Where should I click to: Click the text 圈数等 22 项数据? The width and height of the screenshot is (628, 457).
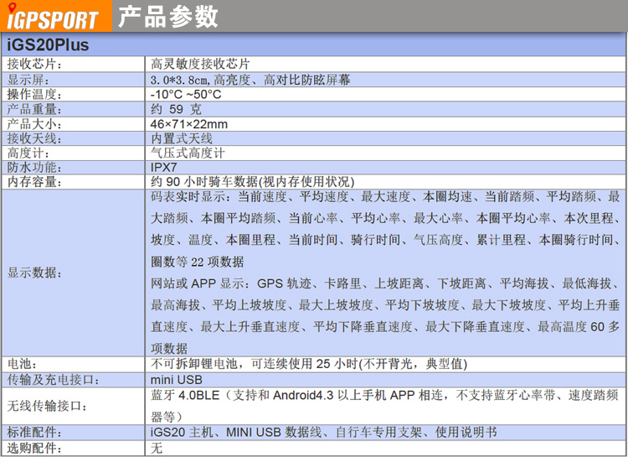click(x=197, y=262)
